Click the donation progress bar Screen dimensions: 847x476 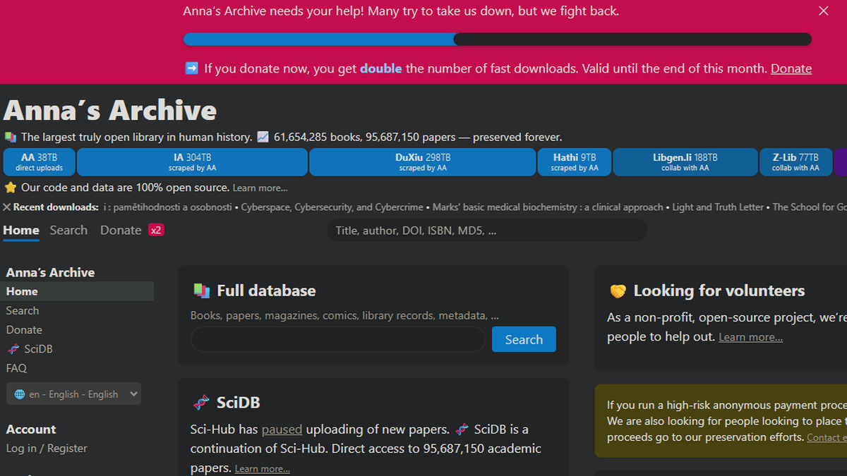[497, 39]
